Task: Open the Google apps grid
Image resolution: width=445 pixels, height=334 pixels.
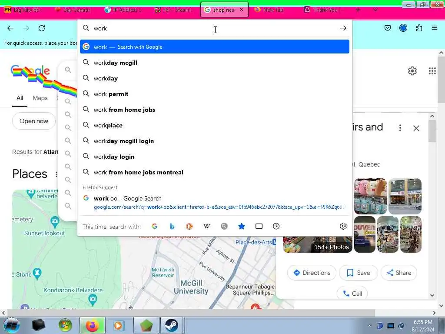Action: 432,71
